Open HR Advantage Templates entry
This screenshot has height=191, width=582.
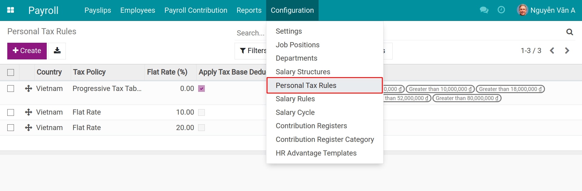(x=316, y=153)
